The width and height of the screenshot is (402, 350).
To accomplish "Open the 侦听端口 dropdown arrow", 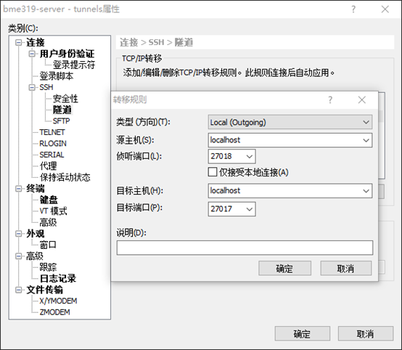I will 249,156.
